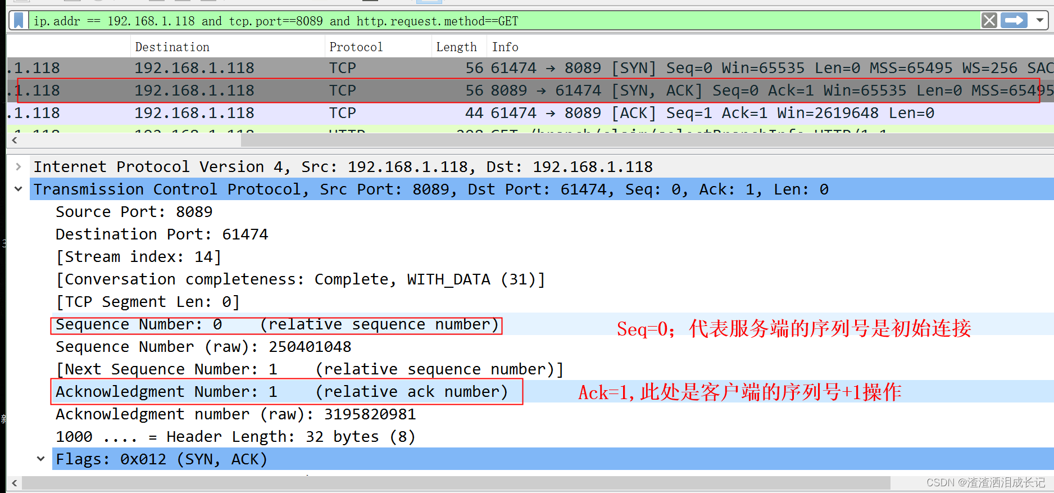
Task: Collapse the Flags: 0x012 node
Action: click(40, 459)
